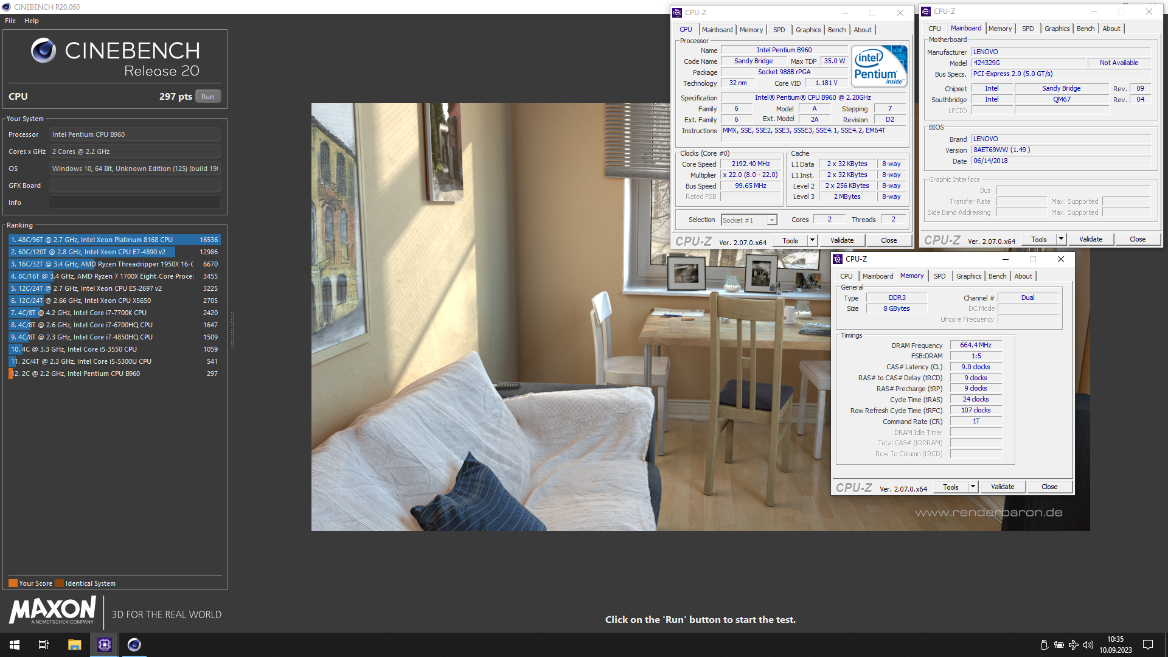Screen dimensions: 1168x657
Task: Click the rendered room scene image
Action: tap(700, 317)
